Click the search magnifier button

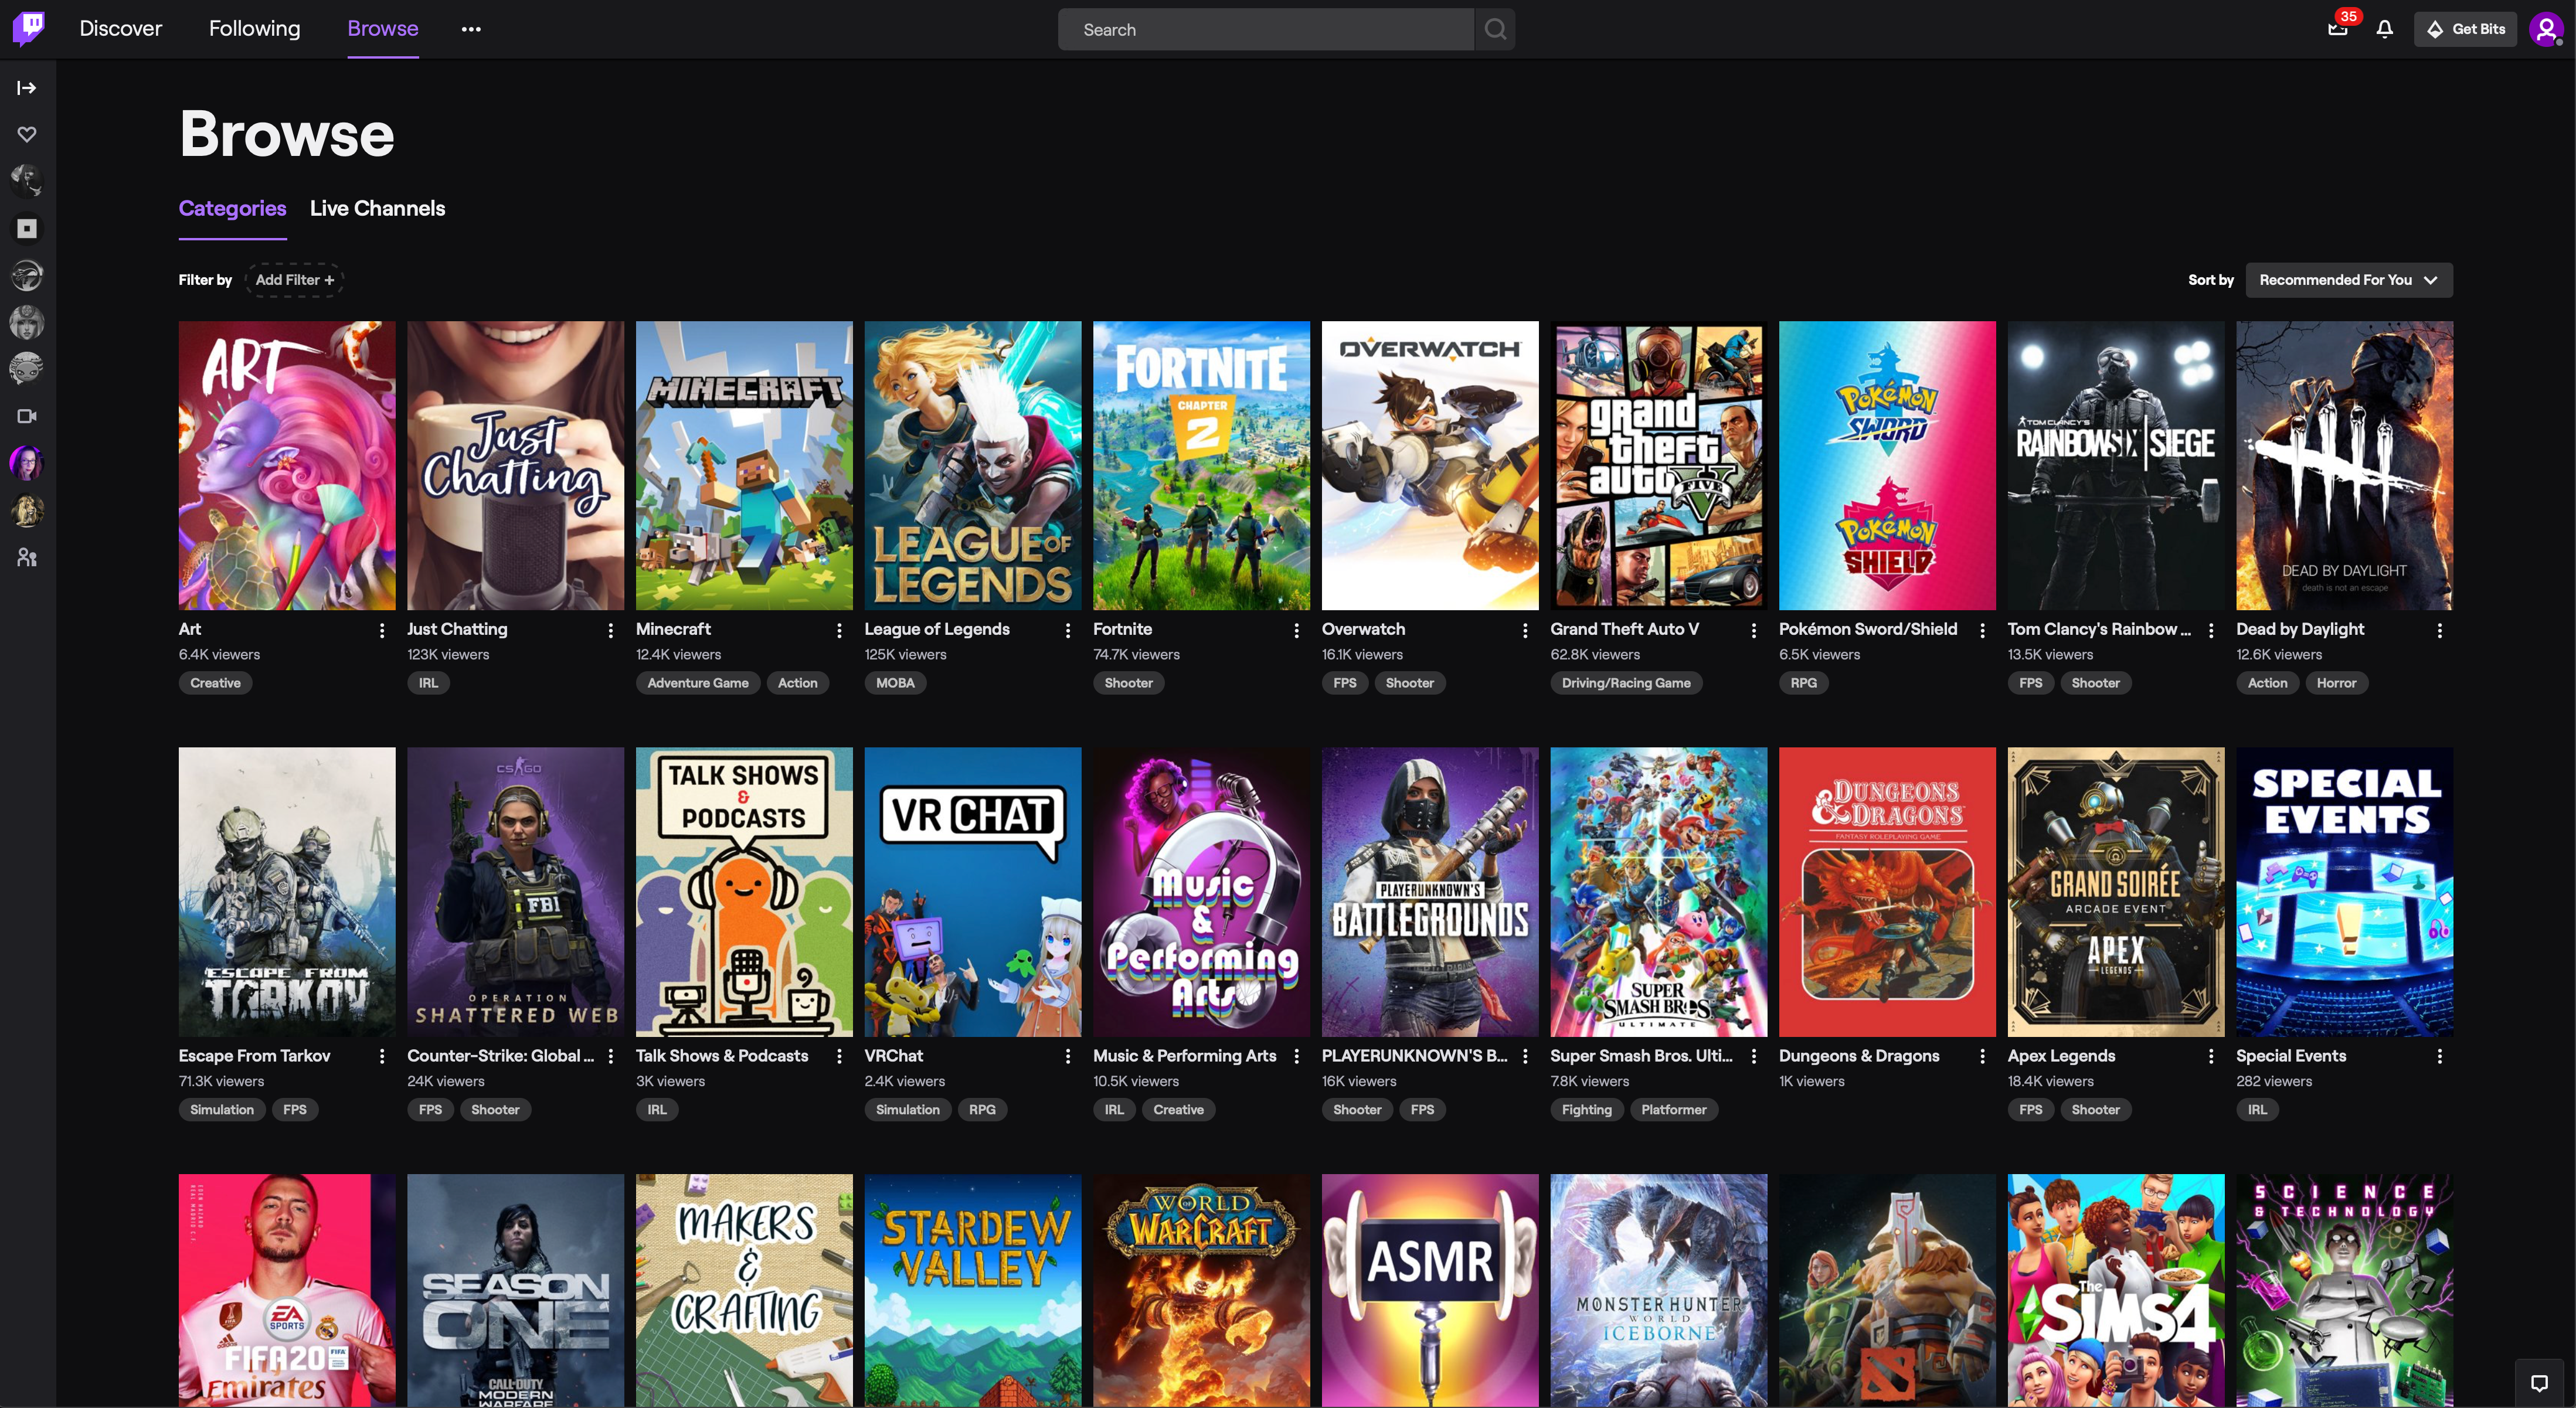pos(1495,29)
